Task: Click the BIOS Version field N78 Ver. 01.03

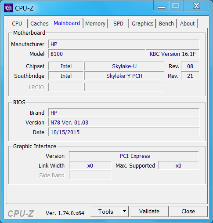Action: 124,122
